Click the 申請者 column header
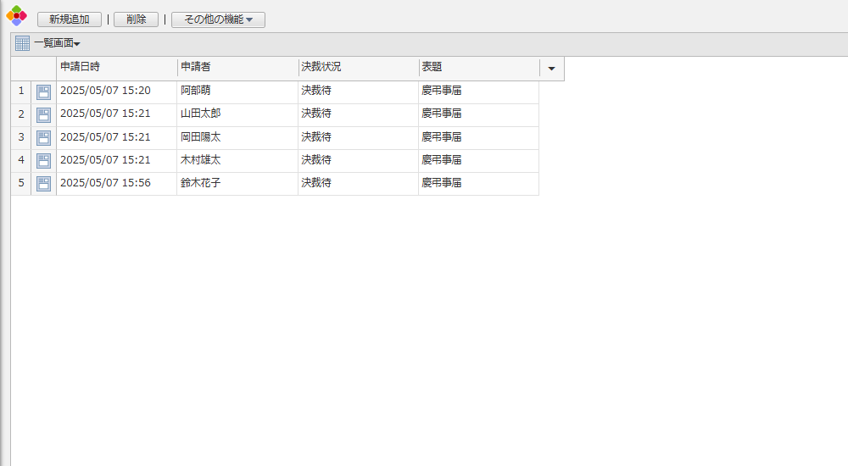848x466 pixels. [237, 68]
